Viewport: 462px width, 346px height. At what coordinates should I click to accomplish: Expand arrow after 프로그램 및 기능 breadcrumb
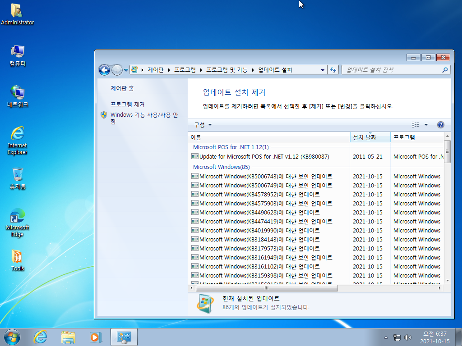(253, 70)
